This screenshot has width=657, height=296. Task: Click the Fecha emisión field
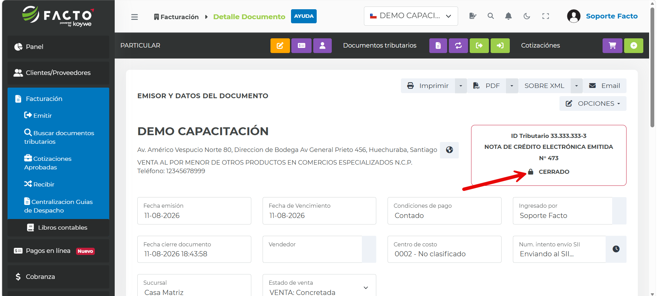[x=194, y=211]
